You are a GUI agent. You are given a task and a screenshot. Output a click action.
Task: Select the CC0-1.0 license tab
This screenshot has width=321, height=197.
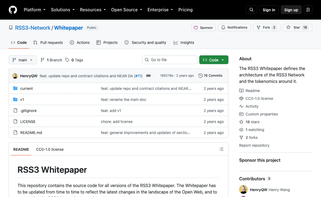pyautogui.click(x=50, y=149)
